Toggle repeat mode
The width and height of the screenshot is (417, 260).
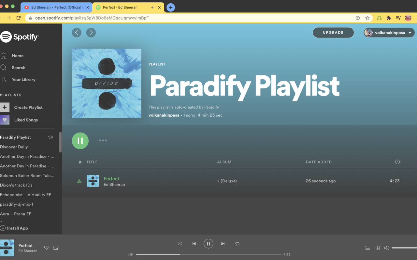click(237, 244)
